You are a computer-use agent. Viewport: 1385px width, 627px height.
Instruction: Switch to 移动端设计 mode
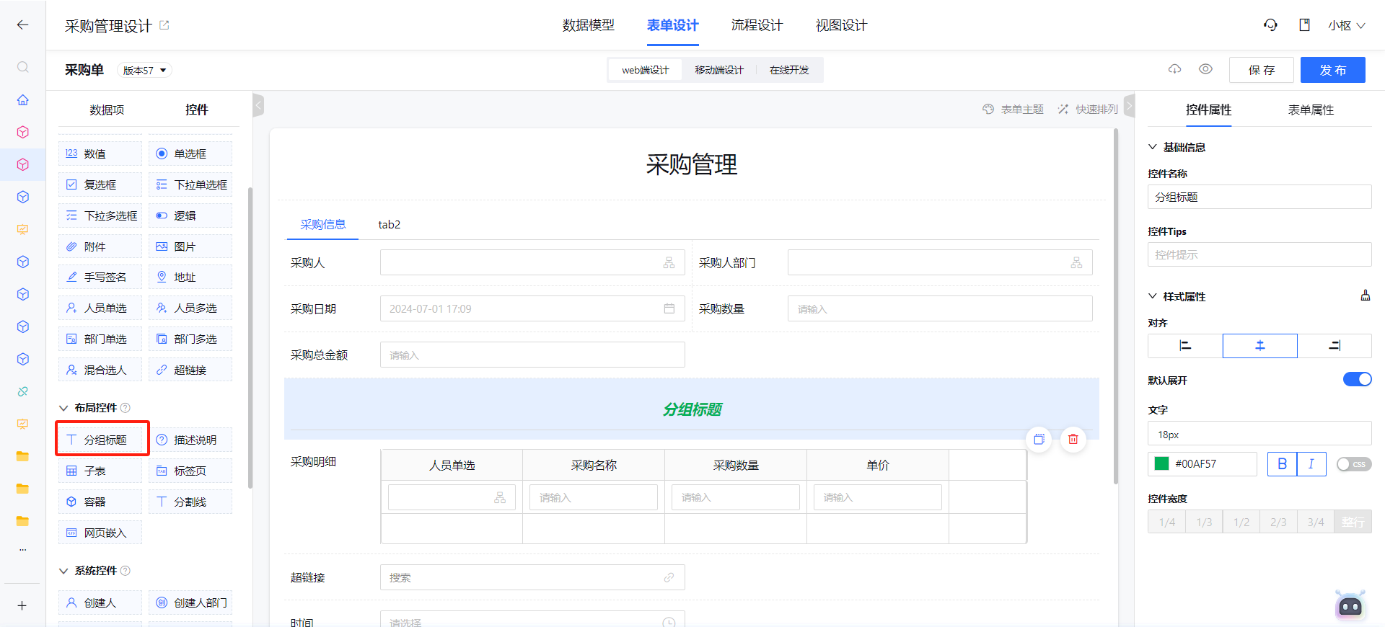pyautogui.click(x=719, y=70)
